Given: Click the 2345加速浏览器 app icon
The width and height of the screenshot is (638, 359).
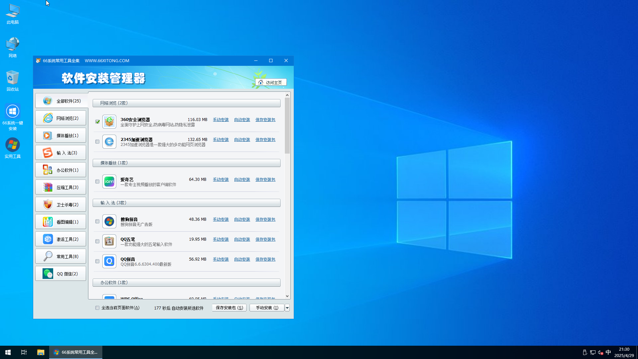Looking at the screenshot, I should click(x=109, y=142).
